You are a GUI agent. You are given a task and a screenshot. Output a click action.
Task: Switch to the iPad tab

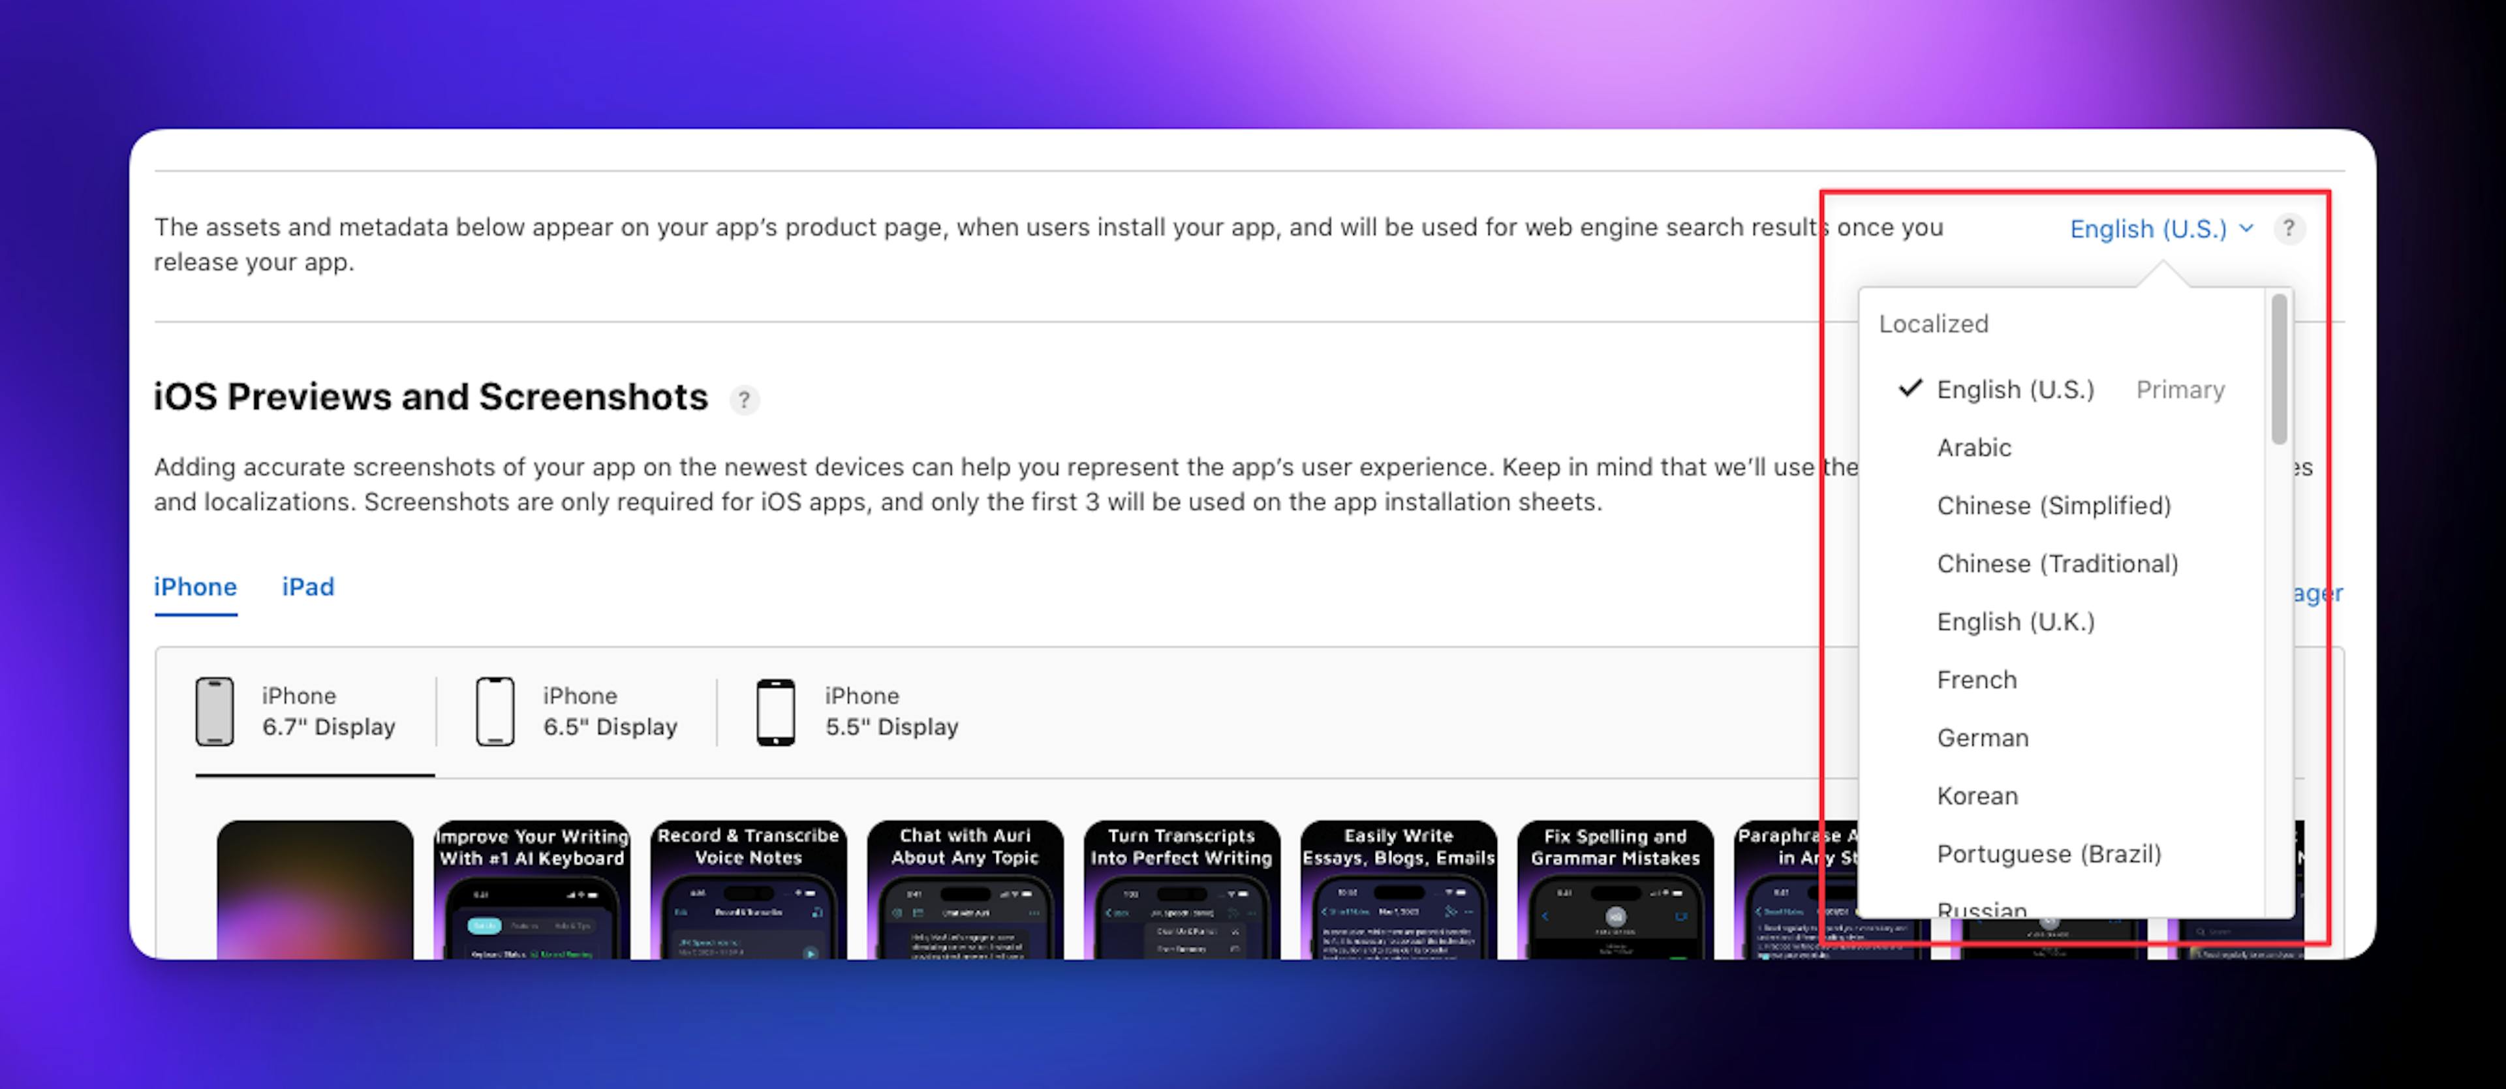click(307, 587)
